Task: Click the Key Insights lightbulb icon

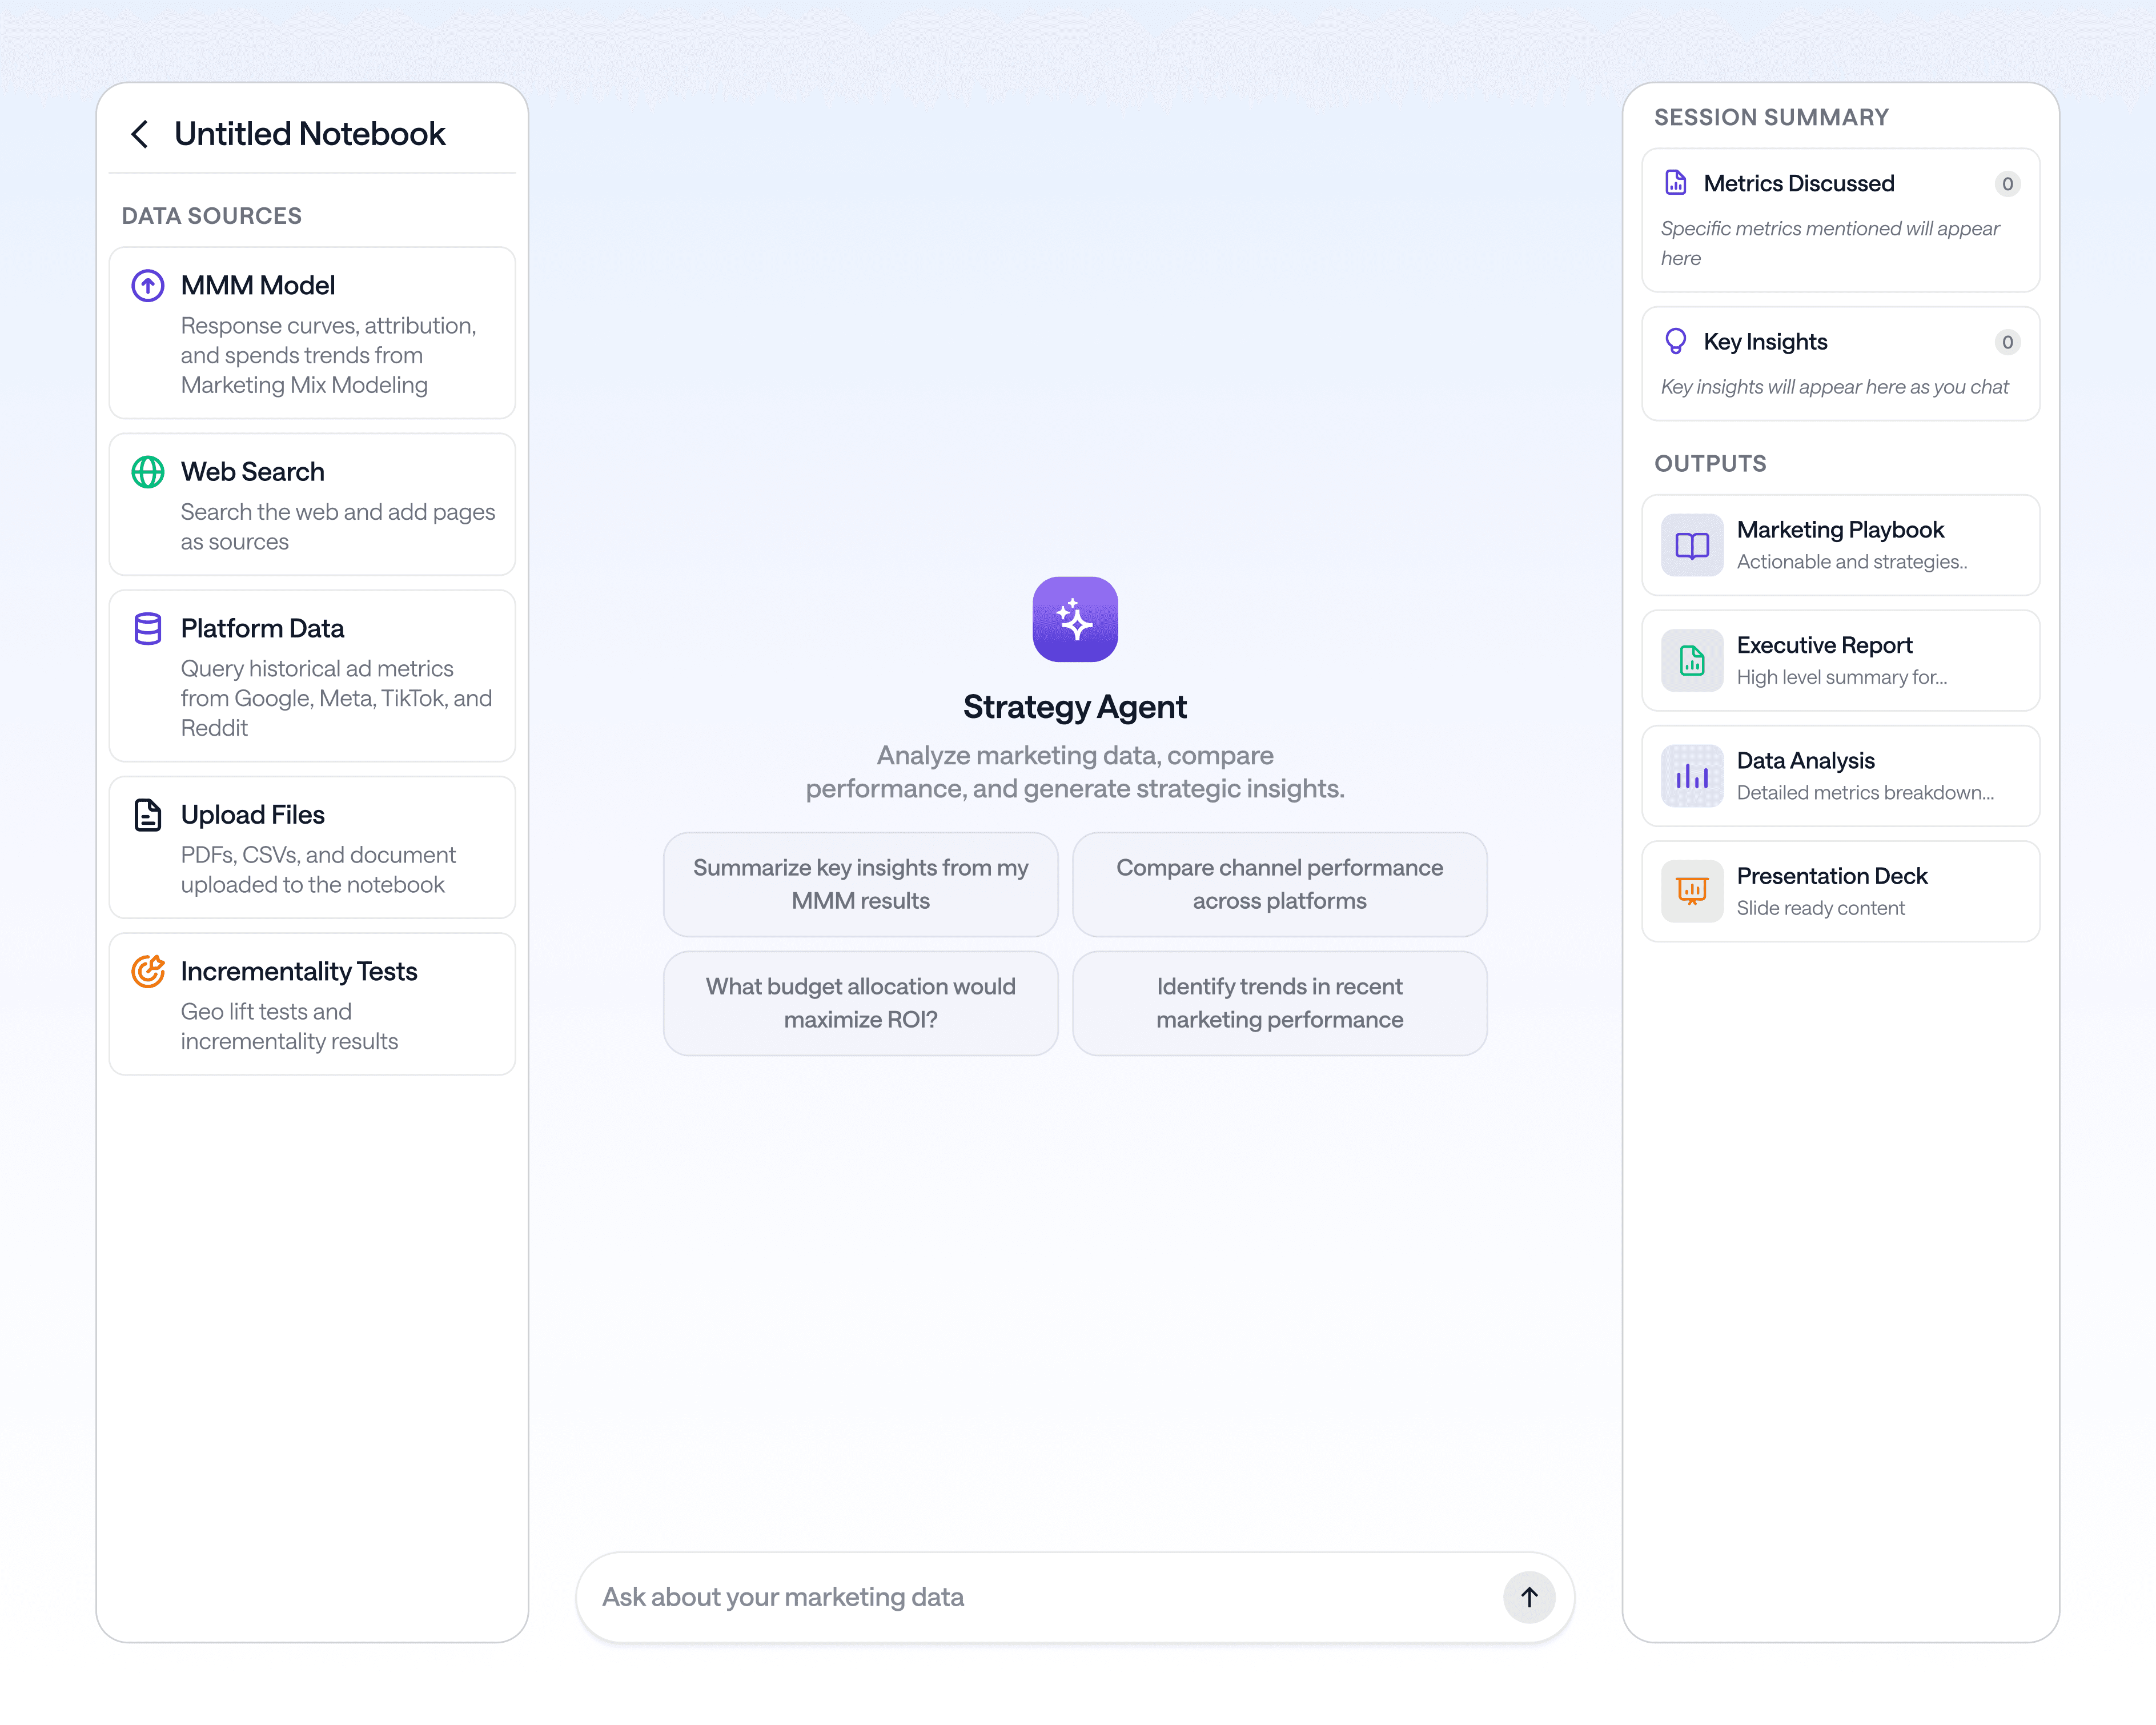Action: coord(1676,342)
